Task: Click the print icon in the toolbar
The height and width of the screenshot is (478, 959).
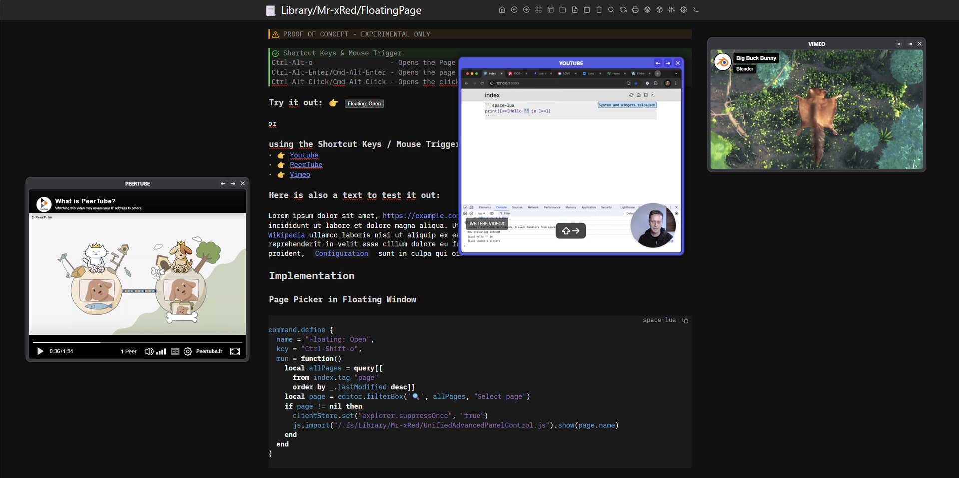Action: point(635,10)
